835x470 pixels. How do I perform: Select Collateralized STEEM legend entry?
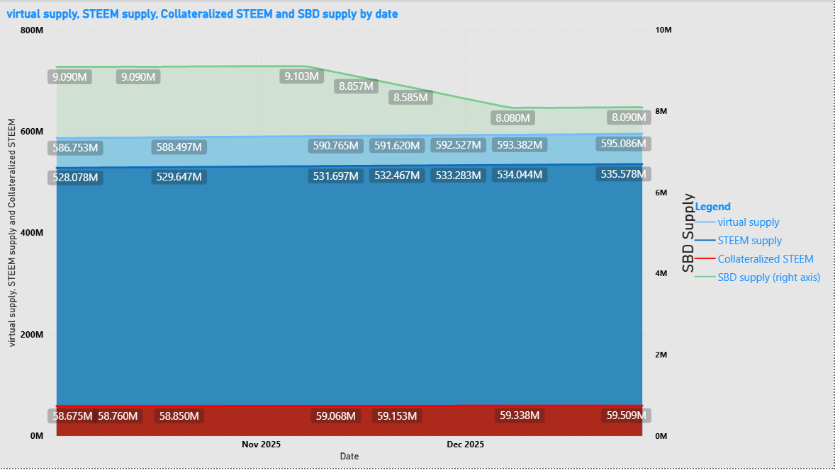pyautogui.click(x=766, y=259)
